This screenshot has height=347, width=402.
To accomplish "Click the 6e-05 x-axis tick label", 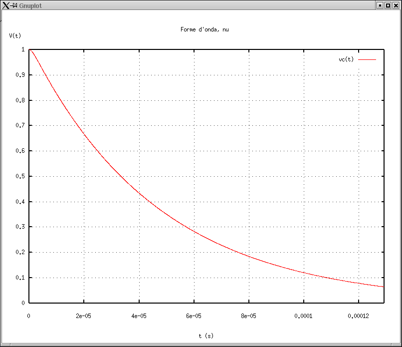I will (x=194, y=316).
